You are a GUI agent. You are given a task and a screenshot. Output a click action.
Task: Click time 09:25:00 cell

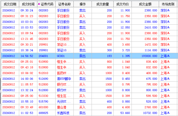coord(27,96)
